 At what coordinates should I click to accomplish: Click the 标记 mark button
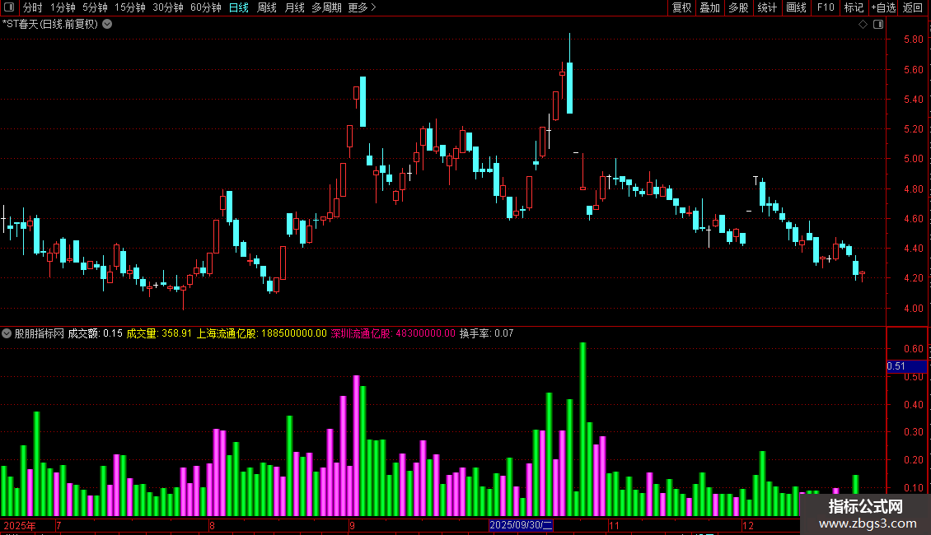click(854, 7)
